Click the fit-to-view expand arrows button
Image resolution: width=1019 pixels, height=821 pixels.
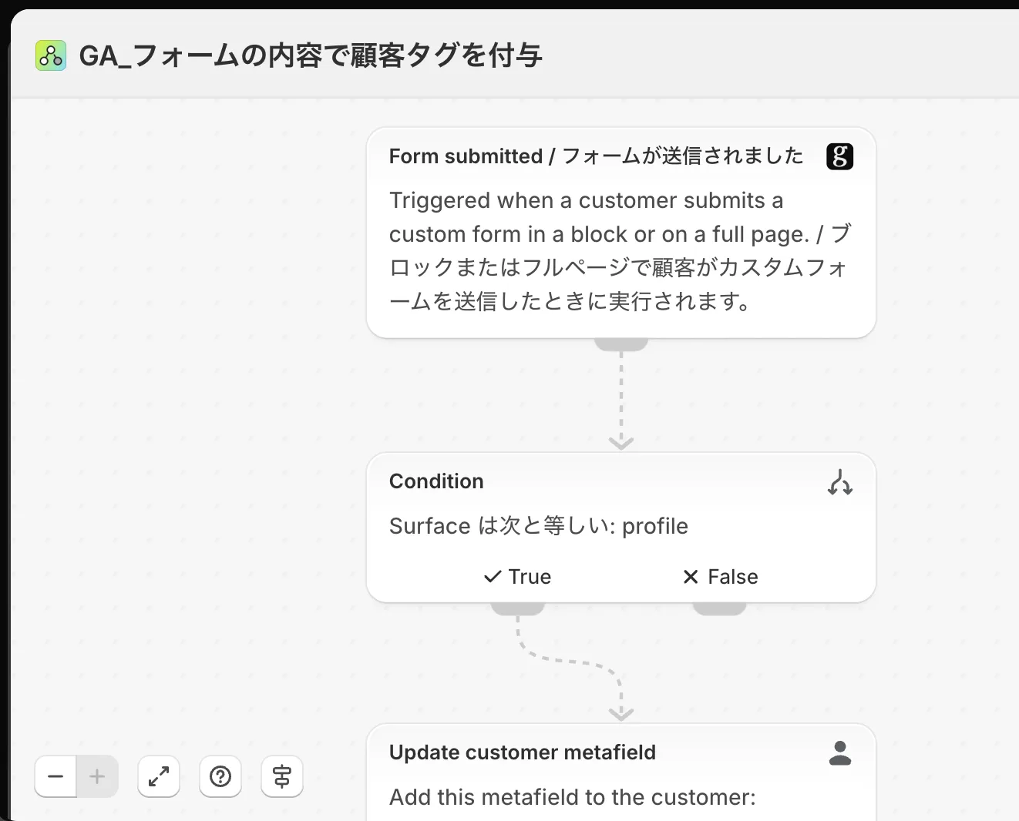pos(159,776)
